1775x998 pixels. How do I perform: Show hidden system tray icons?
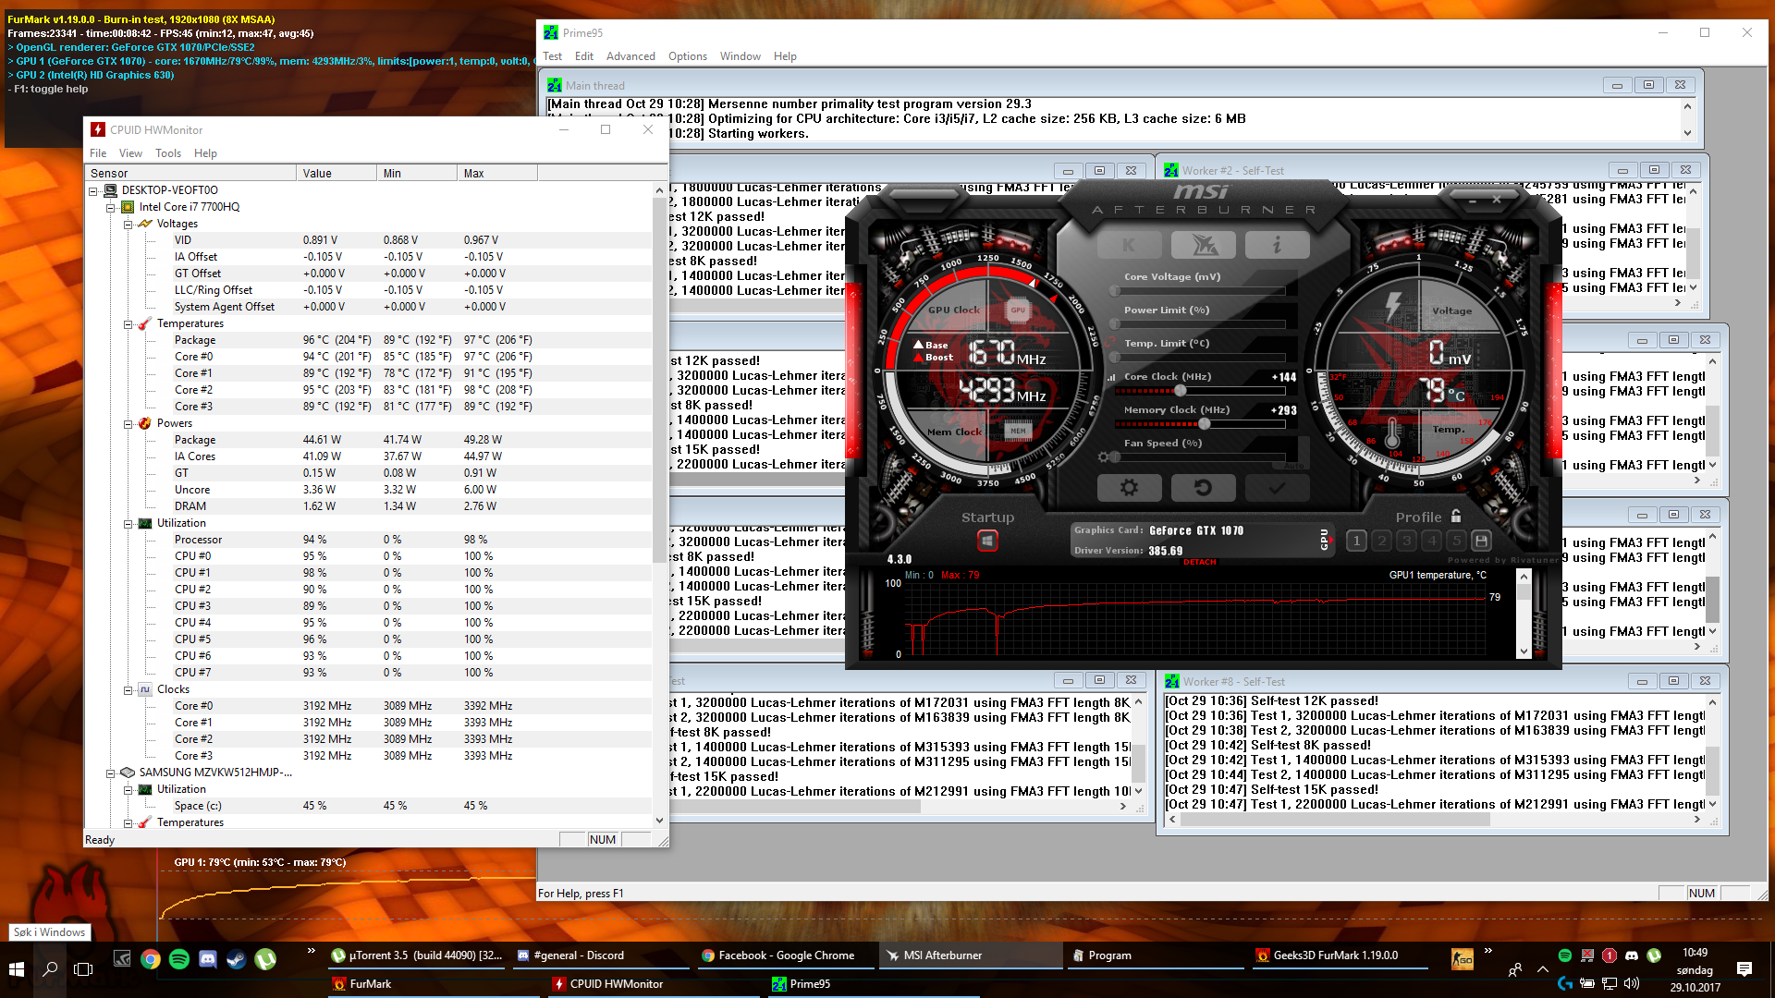point(1542,969)
